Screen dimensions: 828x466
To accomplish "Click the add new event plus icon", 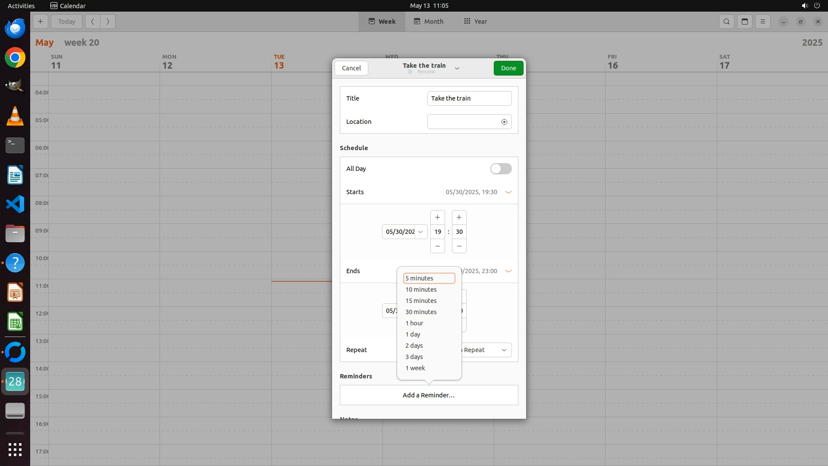I will 40,22.
